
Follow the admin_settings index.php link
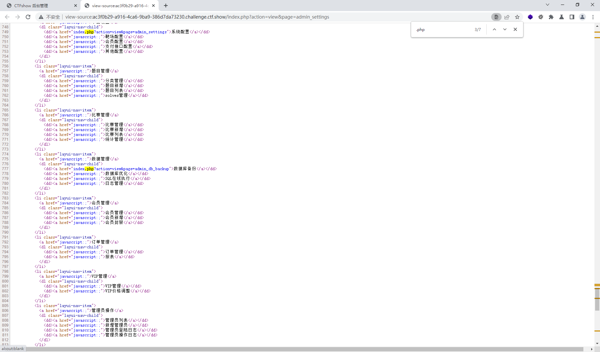120,32
